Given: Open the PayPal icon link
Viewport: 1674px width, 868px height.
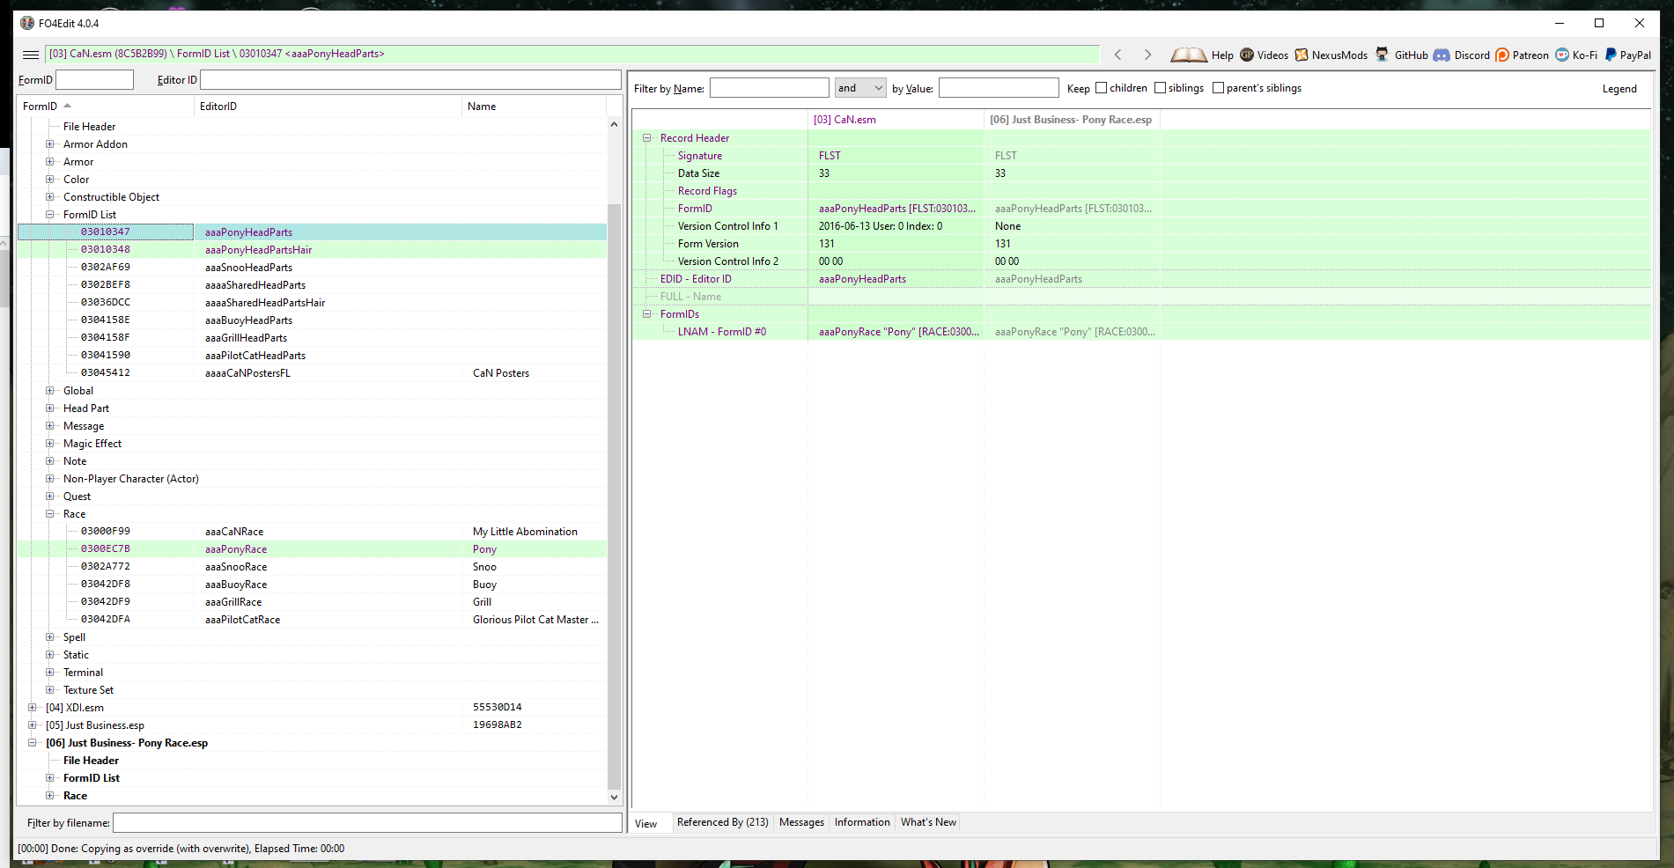Looking at the screenshot, I should 1611,55.
